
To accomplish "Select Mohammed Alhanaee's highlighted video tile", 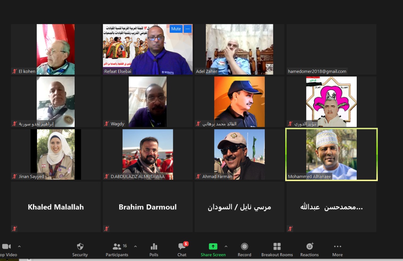I will 331,154.
